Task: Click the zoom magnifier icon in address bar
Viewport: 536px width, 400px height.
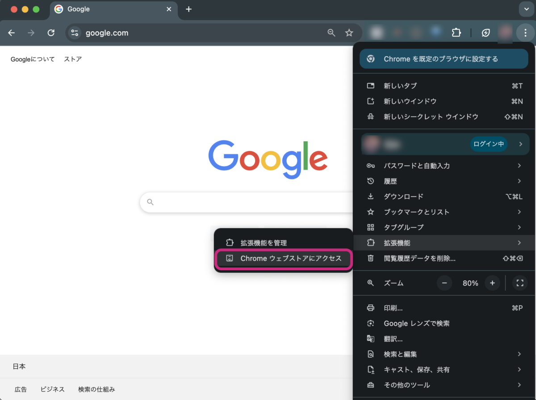Action: coord(331,33)
